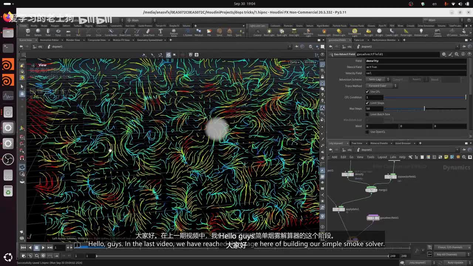The height and width of the screenshot is (266, 473).
Task: Click the Max Steps slider handle
Action: pos(424,109)
